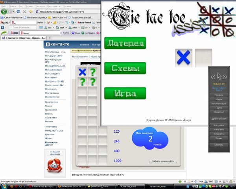This screenshot has width=236, height=189.
Task: Open Мои Настройки link in the sidebar
Action: click(53, 96)
